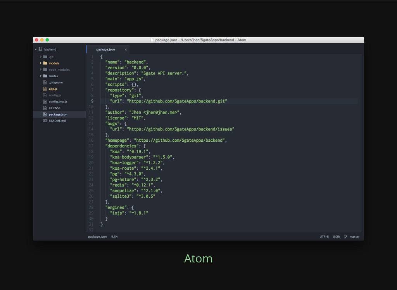Click the "homepage" url line
Screen dimensions: 397x290
pyautogui.click(x=166, y=140)
